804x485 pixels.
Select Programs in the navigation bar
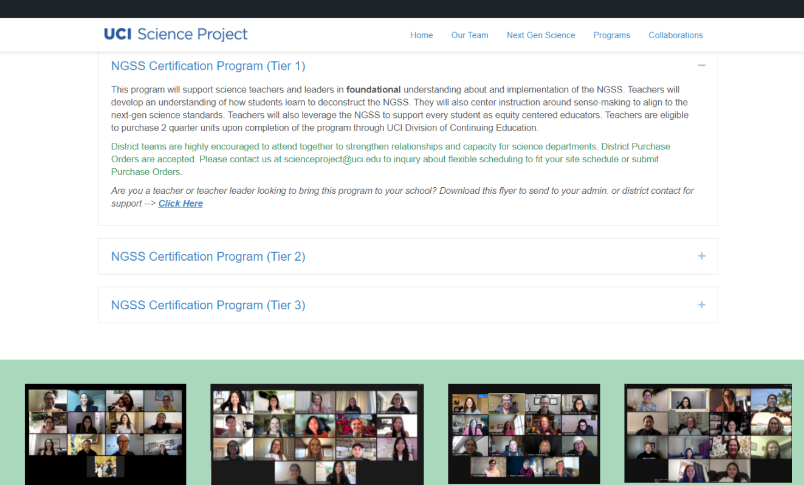click(611, 35)
